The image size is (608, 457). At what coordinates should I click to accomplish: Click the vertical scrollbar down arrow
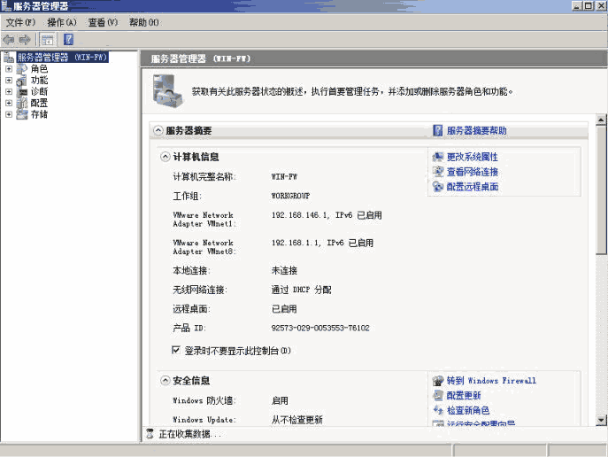pyautogui.click(x=601, y=420)
